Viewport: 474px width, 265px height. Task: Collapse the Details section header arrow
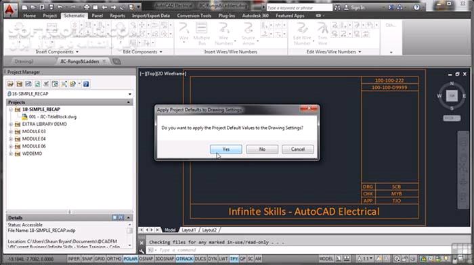129,218
